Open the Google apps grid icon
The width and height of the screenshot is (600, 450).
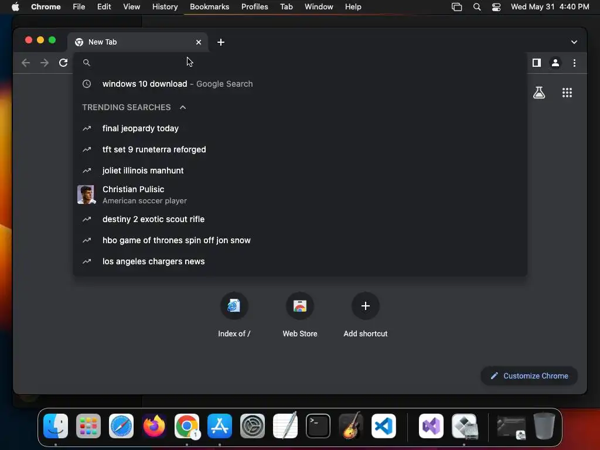pos(567,93)
